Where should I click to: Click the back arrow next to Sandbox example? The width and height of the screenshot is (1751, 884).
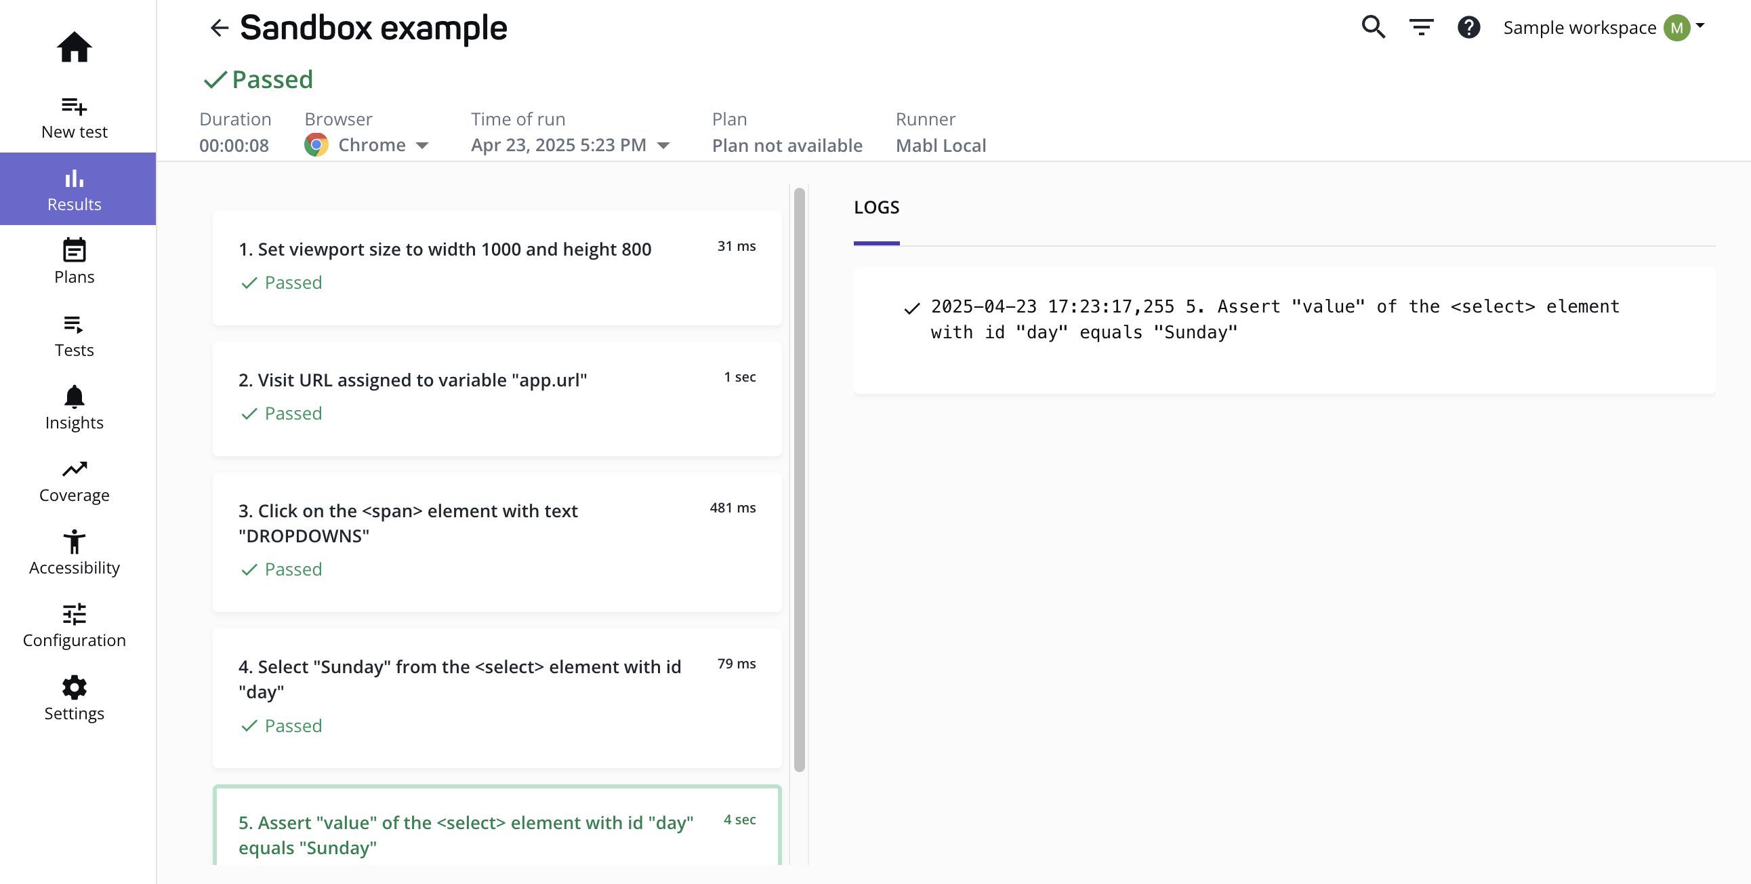219,28
